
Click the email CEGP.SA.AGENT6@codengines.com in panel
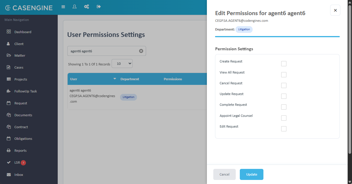click(242, 21)
